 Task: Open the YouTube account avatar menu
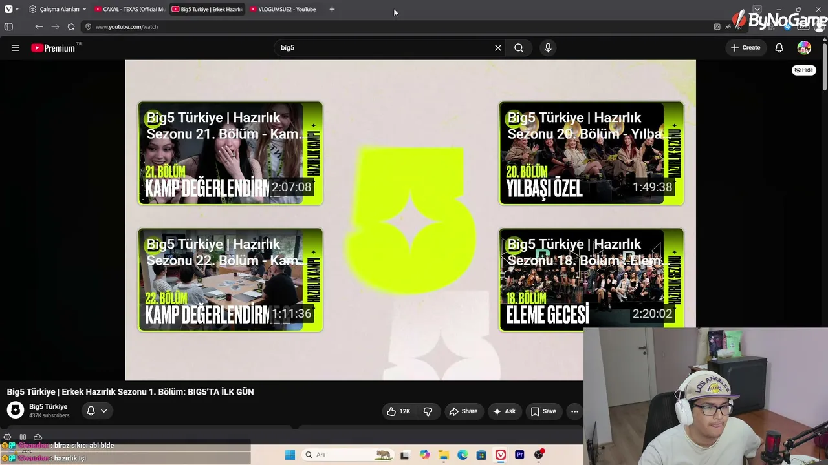point(804,48)
